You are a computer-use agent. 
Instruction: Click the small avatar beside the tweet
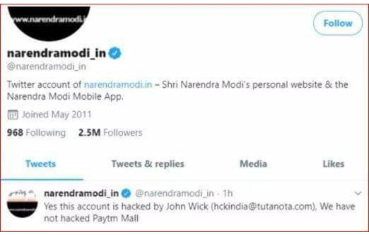coord(22,204)
